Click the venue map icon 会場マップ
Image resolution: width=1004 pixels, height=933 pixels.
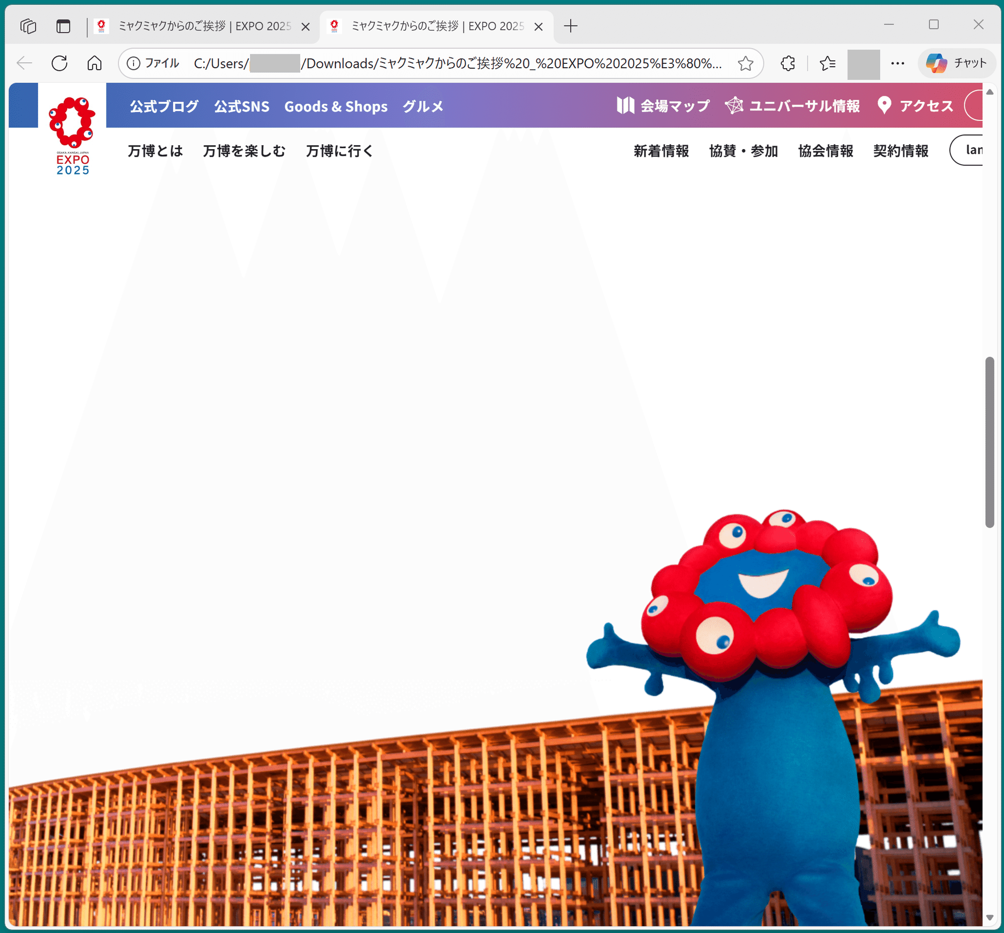pos(625,105)
